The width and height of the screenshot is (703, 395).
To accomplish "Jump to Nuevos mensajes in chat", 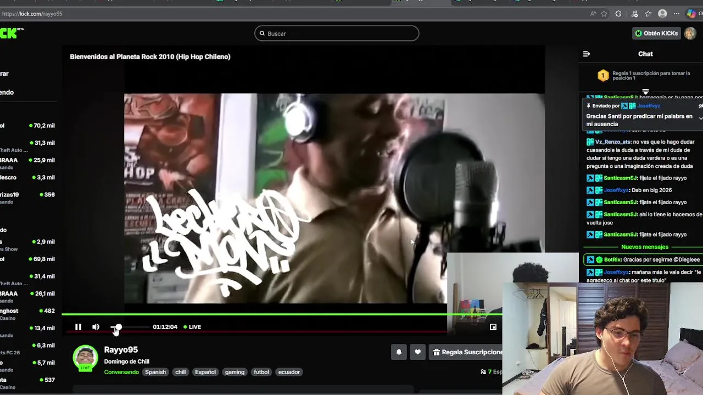I will pos(645,247).
